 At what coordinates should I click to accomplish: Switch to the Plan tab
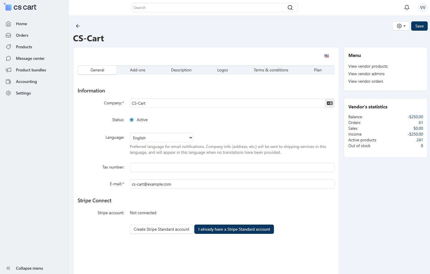(x=318, y=70)
